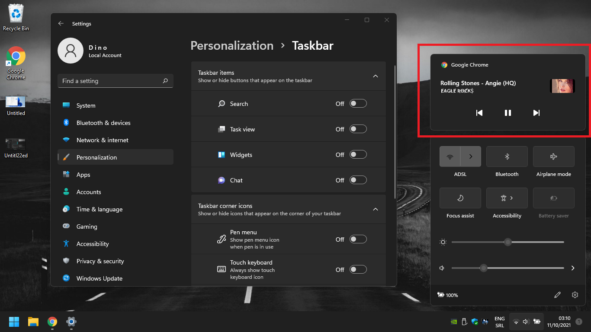Enable Focus assist quick setting
The width and height of the screenshot is (591, 332).
pos(460,198)
